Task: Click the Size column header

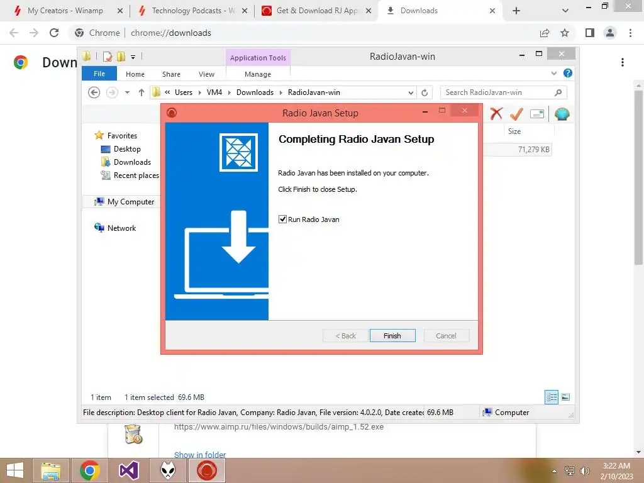Action: (514, 131)
